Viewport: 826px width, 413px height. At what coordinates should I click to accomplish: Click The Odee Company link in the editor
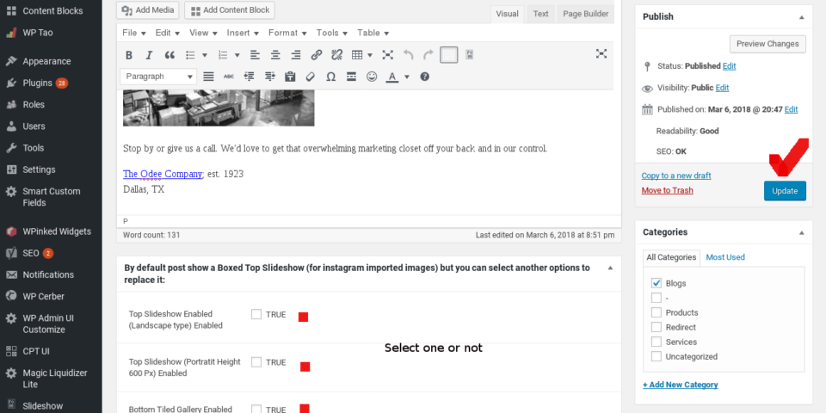[x=162, y=174]
